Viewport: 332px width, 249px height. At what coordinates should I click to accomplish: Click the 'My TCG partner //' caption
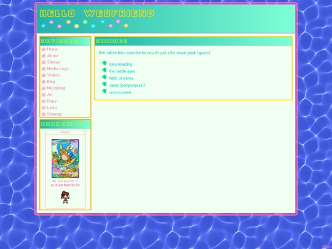(65, 181)
